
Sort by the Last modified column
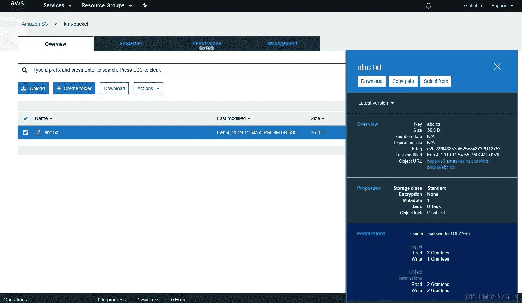pos(234,118)
